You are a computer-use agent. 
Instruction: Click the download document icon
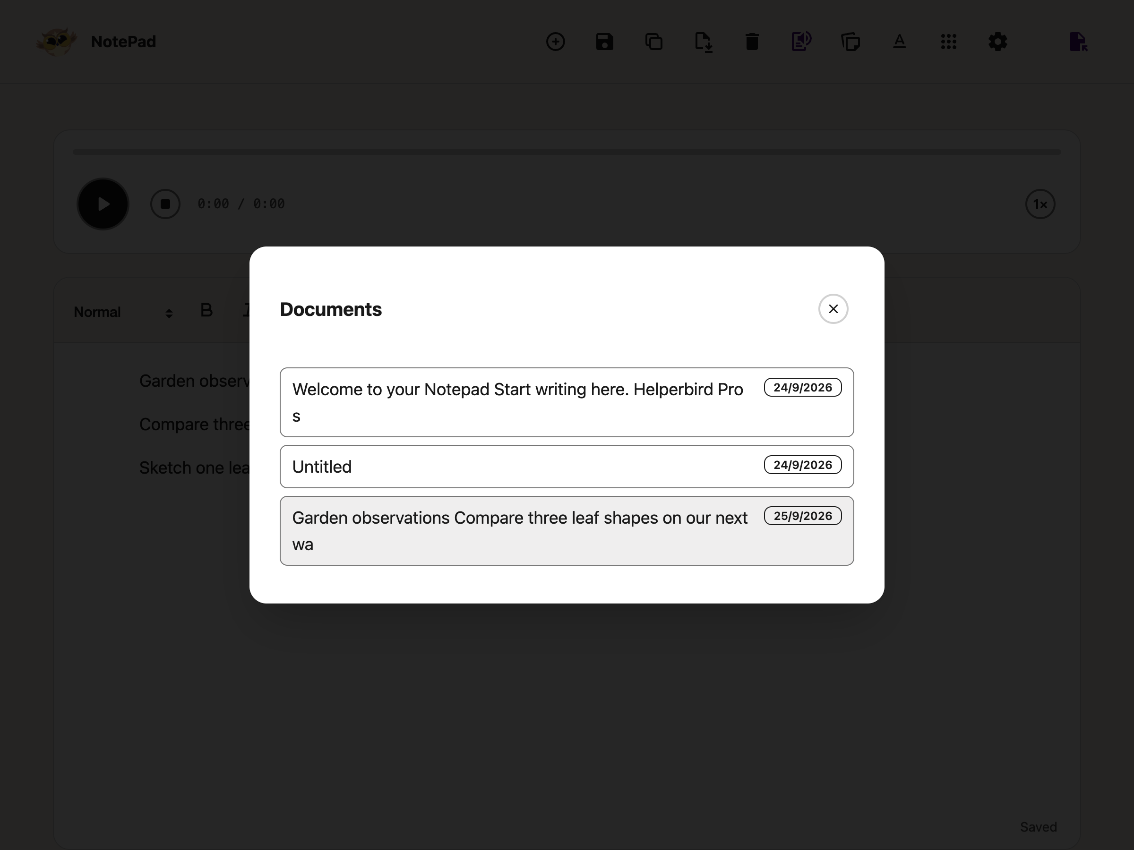coord(703,42)
